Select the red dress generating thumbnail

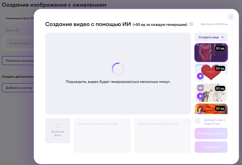point(211,53)
